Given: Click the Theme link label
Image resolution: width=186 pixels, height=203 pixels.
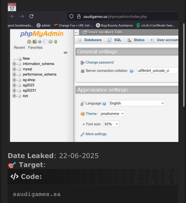Looking at the screenshot, I should 91,114.
